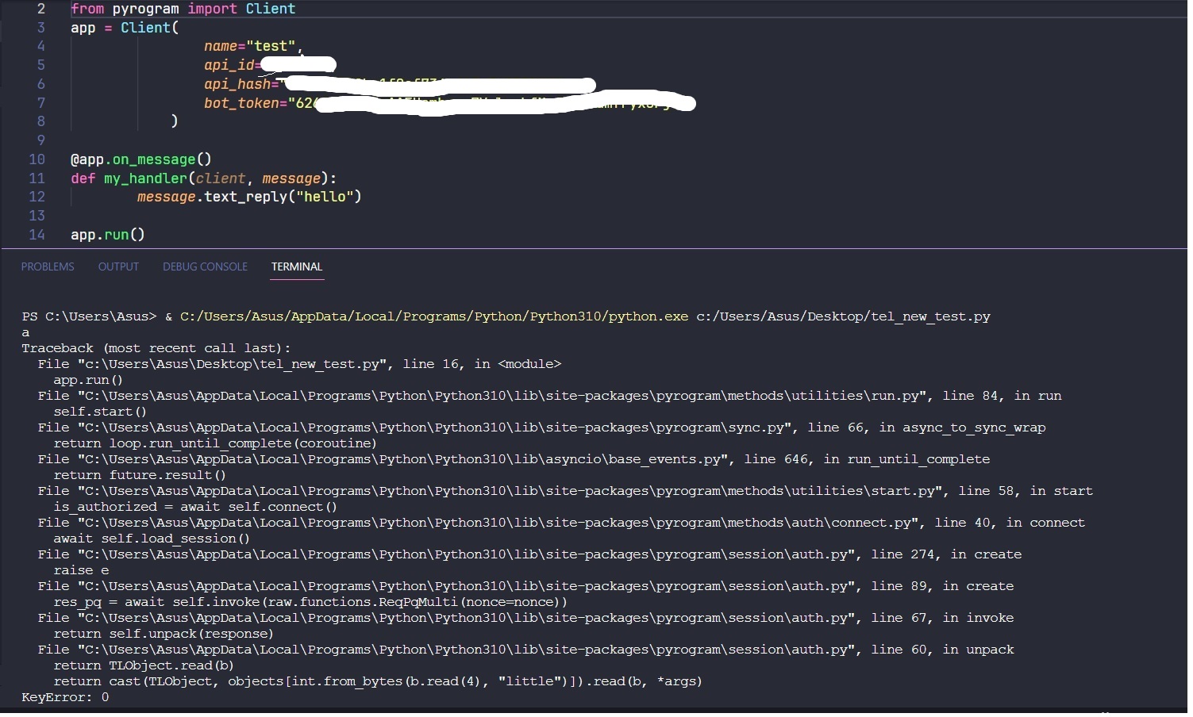
Task: Switch to the PROBLEMS tab
Action: (48, 266)
